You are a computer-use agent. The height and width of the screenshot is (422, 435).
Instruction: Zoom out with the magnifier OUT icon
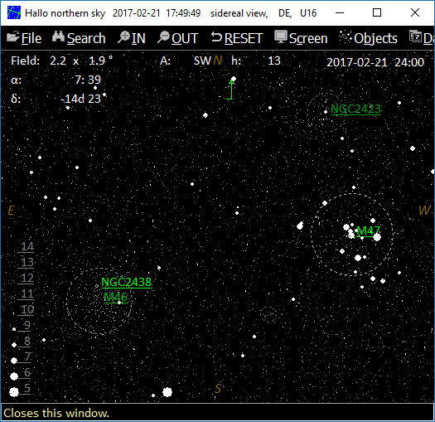point(164,37)
